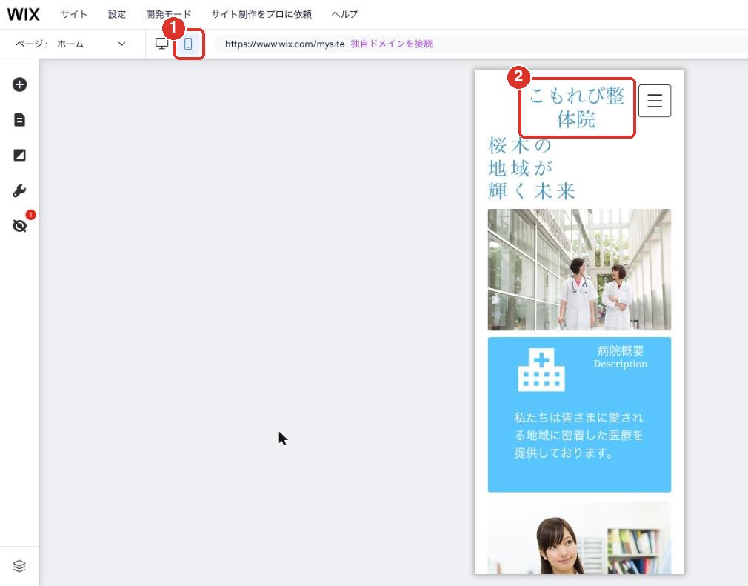The image size is (748, 586).
Task: Open the hamburger menu in mobile preview
Action: tap(655, 101)
